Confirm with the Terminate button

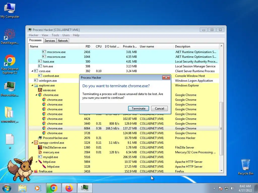139,109
